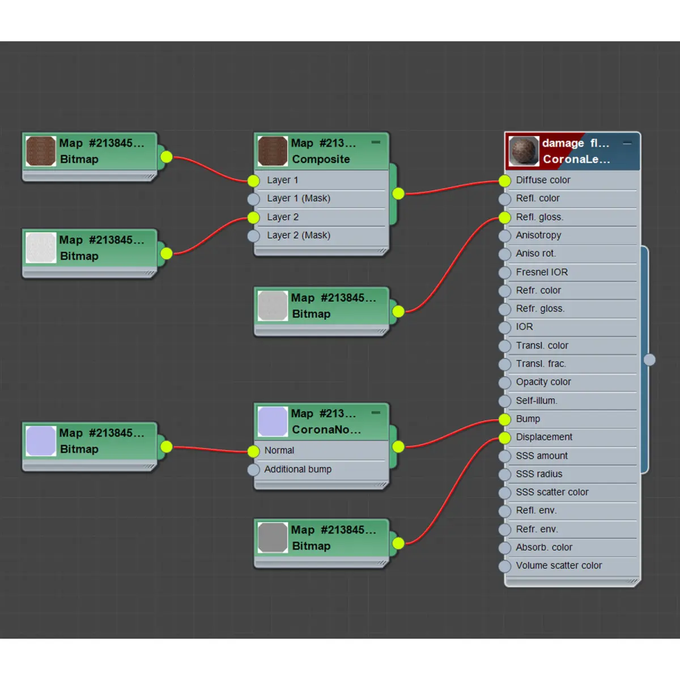The width and height of the screenshot is (680, 680).
Task: Click the Self-illum. input socket
Action: point(505,401)
